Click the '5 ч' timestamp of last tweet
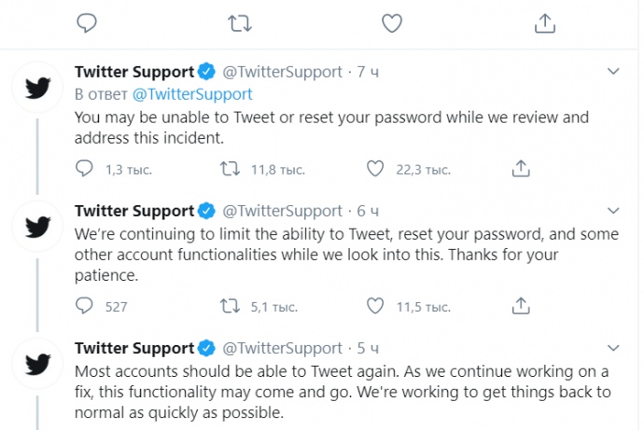The width and height of the screenshot is (644, 430). 368,348
